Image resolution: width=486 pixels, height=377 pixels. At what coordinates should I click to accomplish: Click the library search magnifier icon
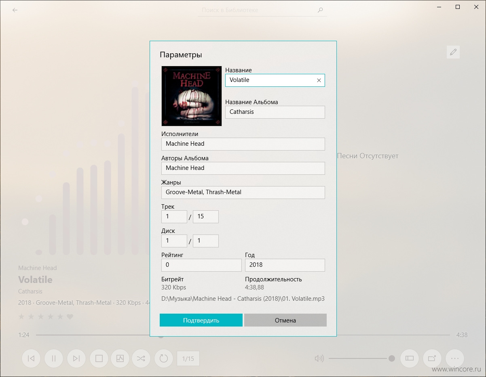[320, 10]
